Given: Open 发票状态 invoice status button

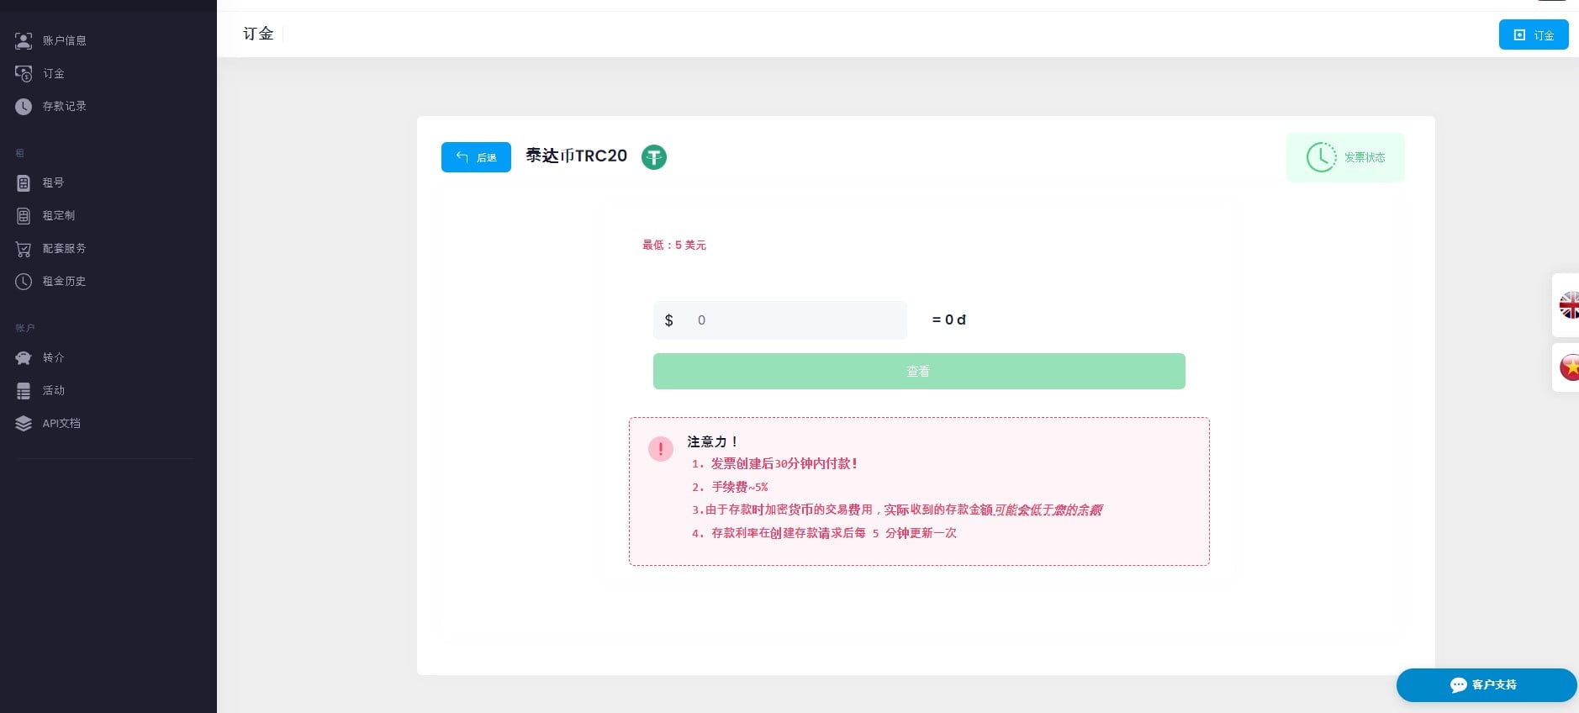Looking at the screenshot, I should pyautogui.click(x=1345, y=157).
